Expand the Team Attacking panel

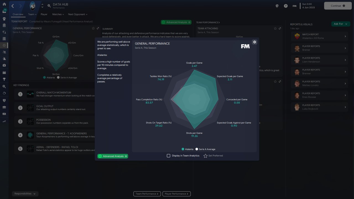pos(280,28)
